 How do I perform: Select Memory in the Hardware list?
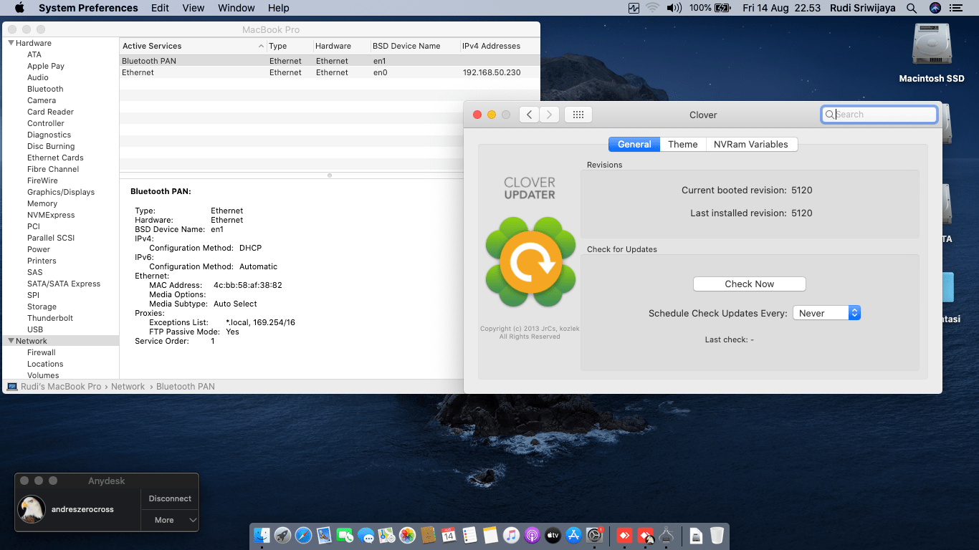tap(42, 203)
